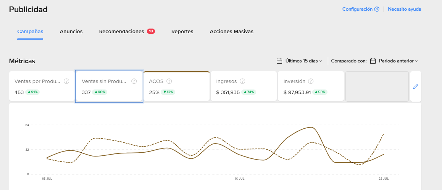This screenshot has width=442, height=190.
Task: Click the Ingresos help question mark icon
Action: pyautogui.click(x=242, y=81)
